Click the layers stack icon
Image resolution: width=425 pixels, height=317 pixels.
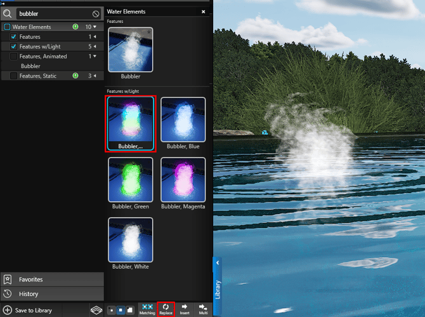click(95, 310)
